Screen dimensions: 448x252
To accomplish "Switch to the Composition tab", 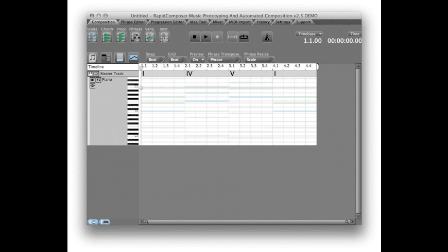I will [103, 22].
